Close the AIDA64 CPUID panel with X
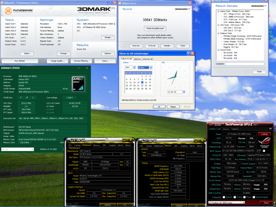The height and width of the screenshot is (207, 276). click(87, 68)
